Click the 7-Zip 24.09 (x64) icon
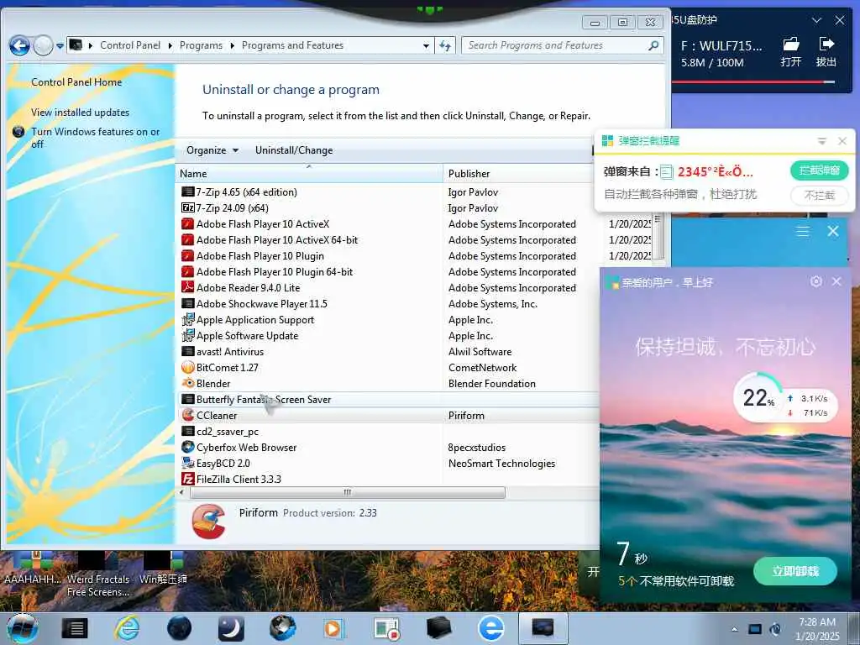 coord(187,208)
